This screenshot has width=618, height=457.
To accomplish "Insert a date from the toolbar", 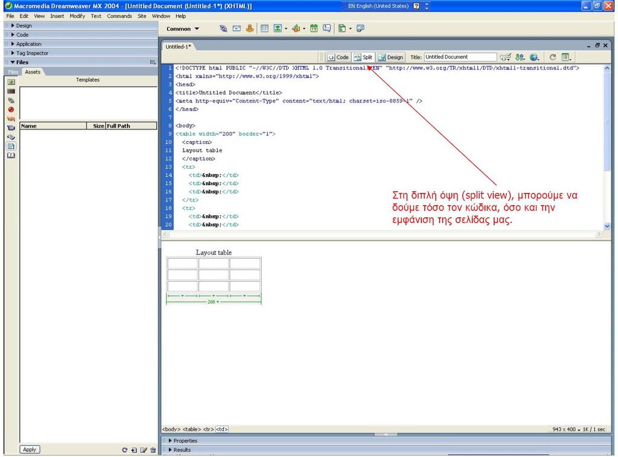I will [314, 28].
